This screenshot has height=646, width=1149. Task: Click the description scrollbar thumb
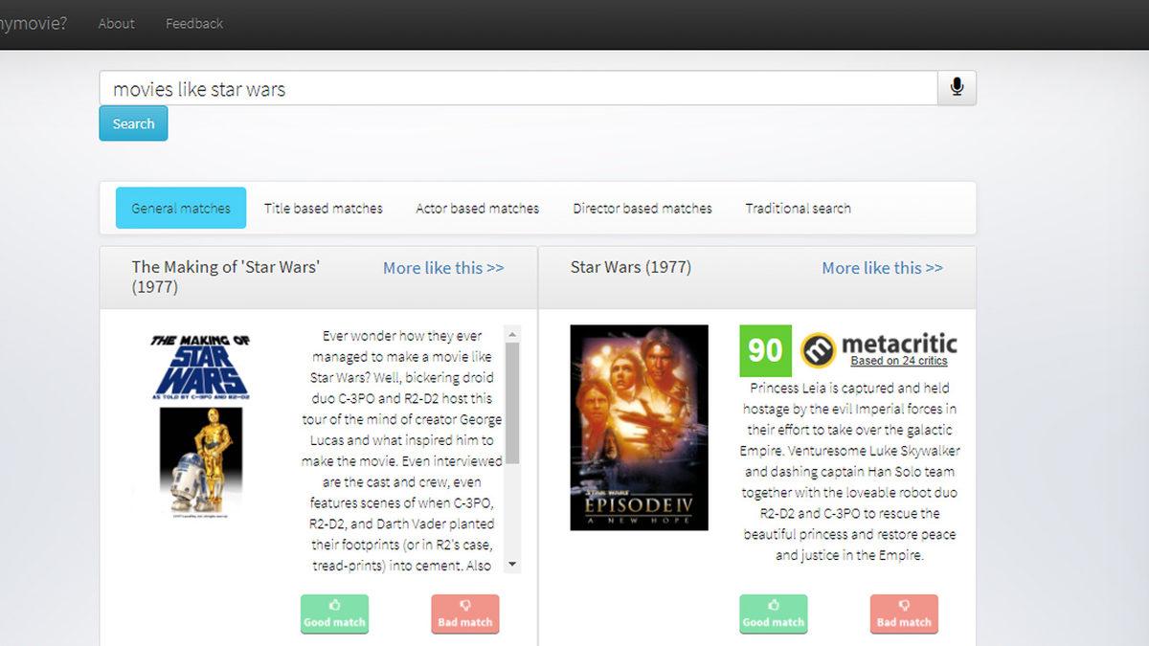pos(512,402)
